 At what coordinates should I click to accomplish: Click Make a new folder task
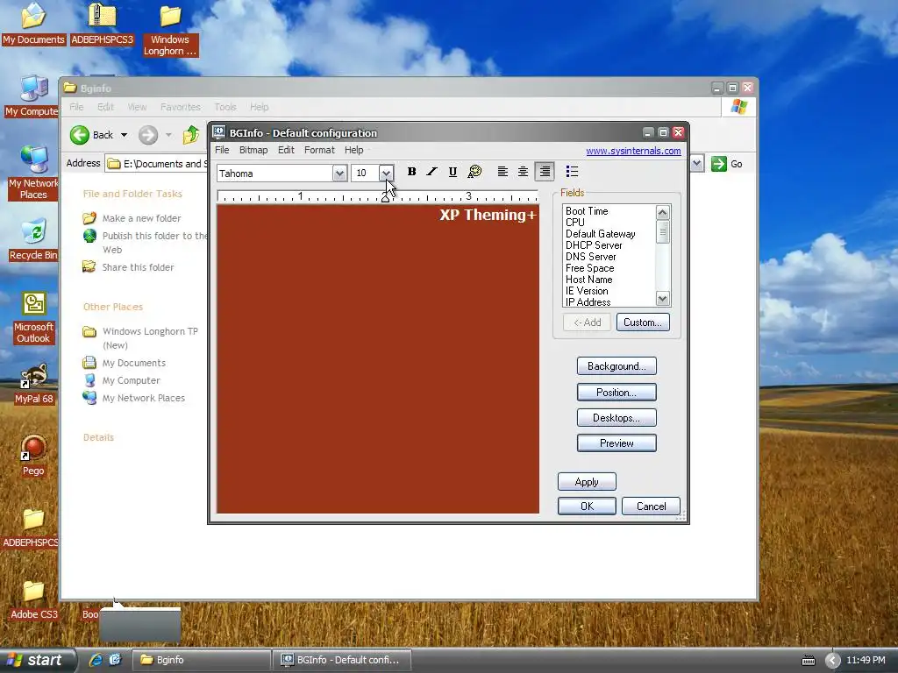point(141,218)
